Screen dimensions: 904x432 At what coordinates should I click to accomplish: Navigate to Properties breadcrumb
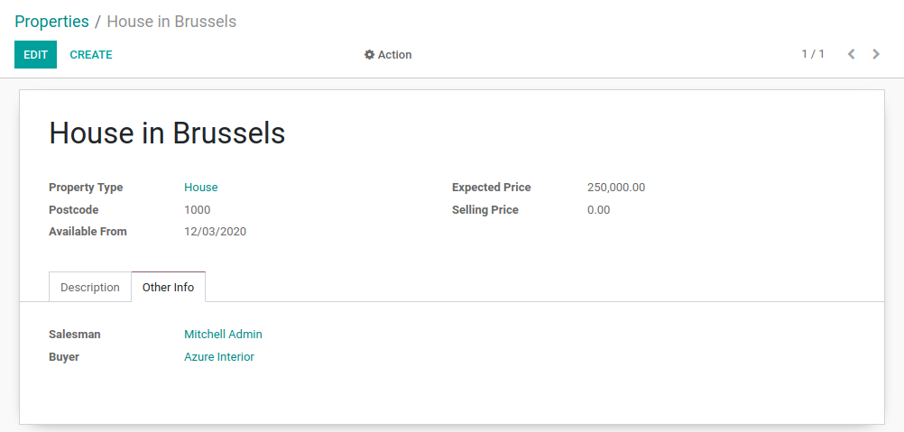(51, 22)
